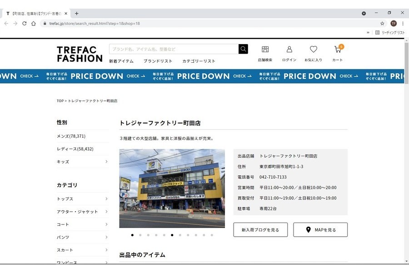Select the third carousel dot
This screenshot has width=409, height=273.
148,235
